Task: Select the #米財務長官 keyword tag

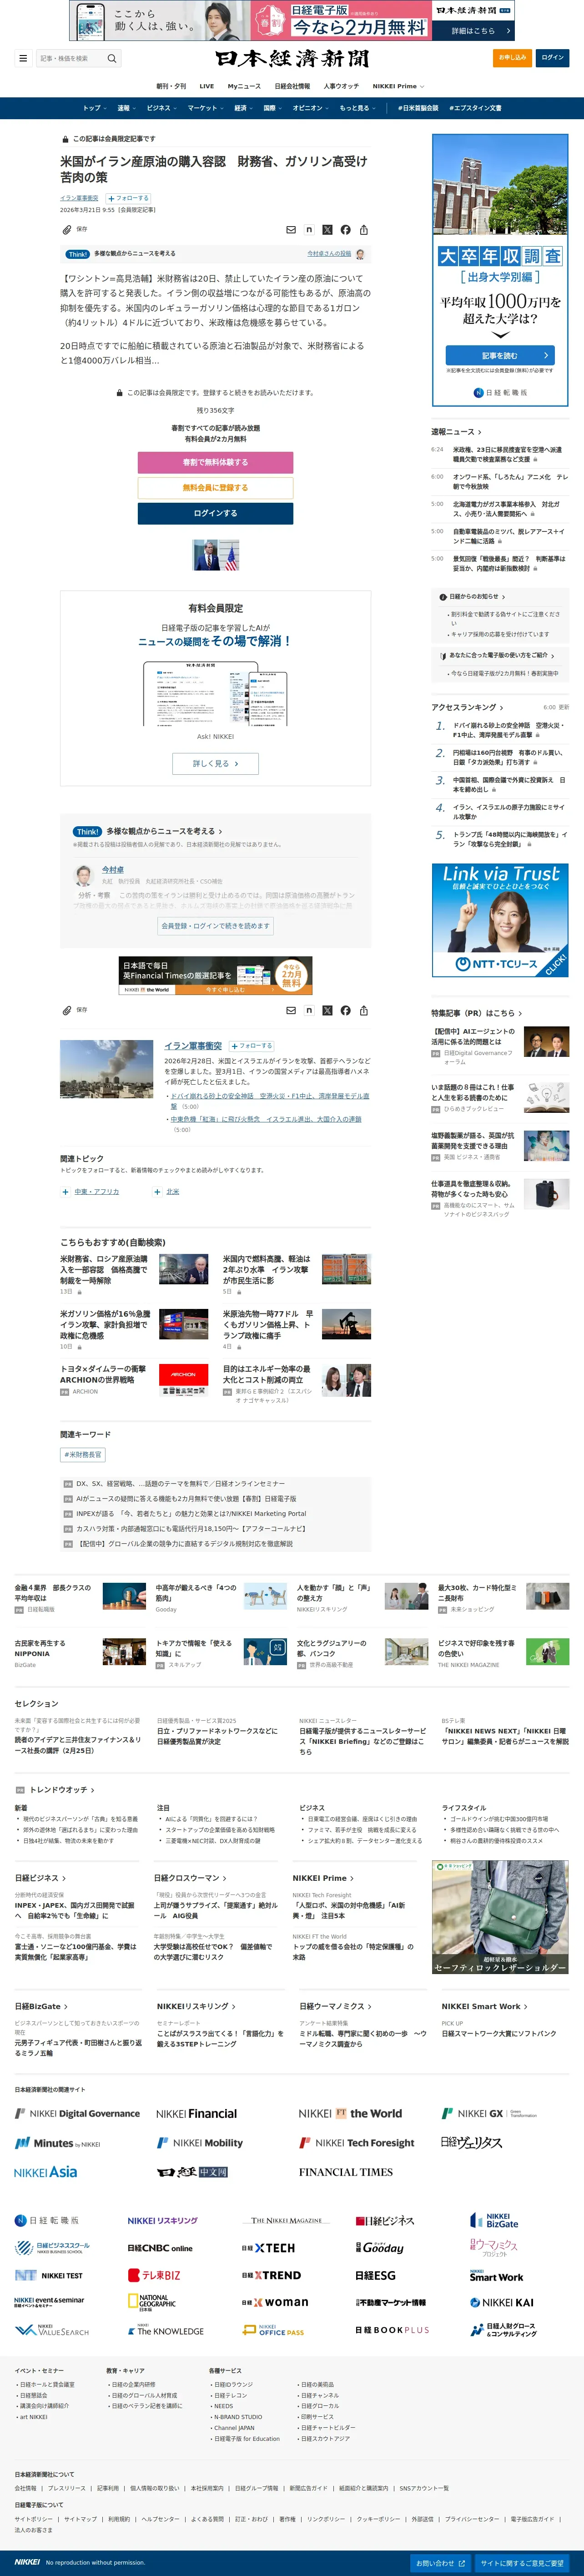Action: tap(83, 1455)
